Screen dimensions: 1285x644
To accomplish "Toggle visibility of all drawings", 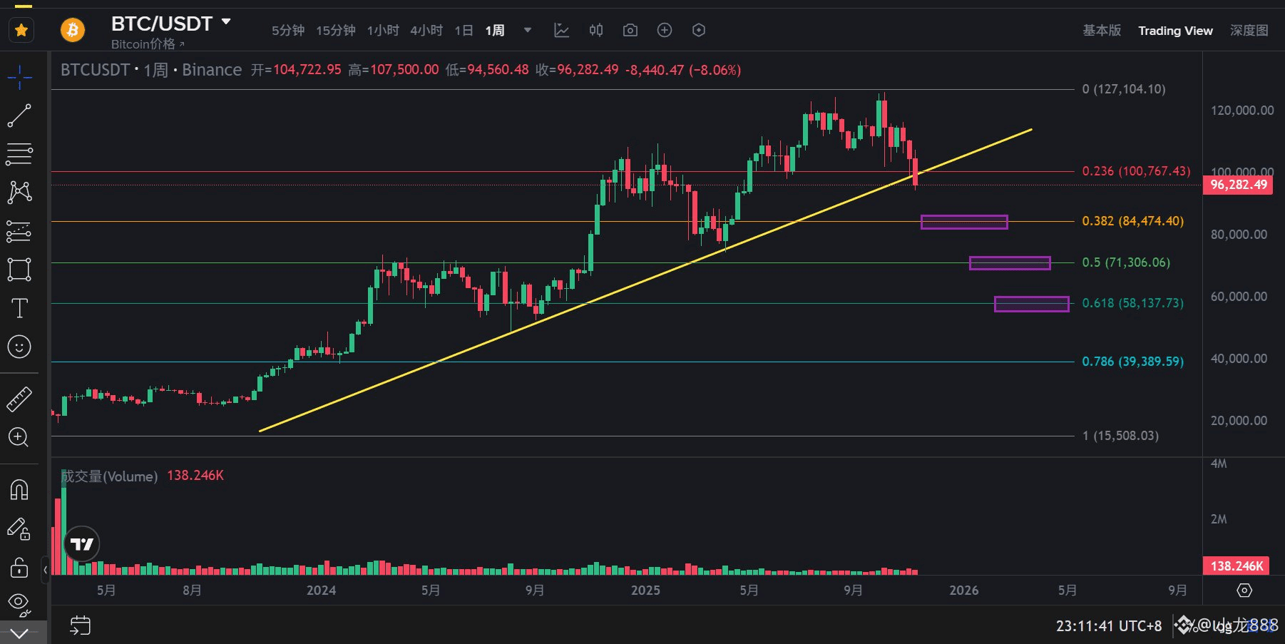I will [x=19, y=603].
